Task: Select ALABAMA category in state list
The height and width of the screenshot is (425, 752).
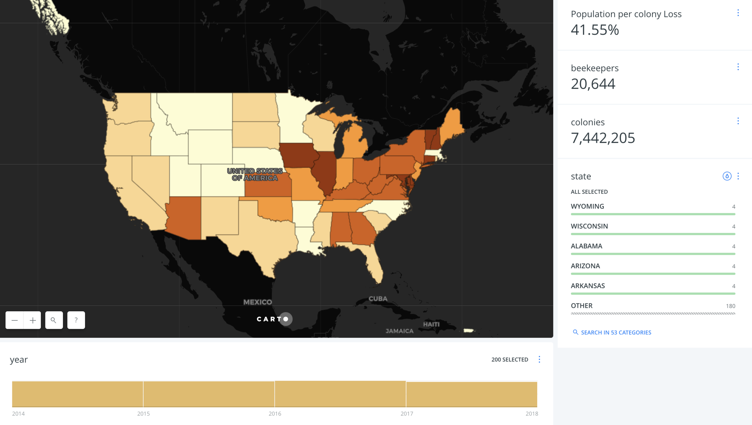Action: pyautogui.click(x=586, y=246)
